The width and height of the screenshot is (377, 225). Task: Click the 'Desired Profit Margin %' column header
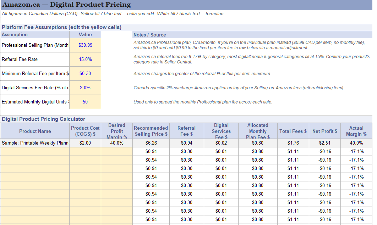(116, 131)
